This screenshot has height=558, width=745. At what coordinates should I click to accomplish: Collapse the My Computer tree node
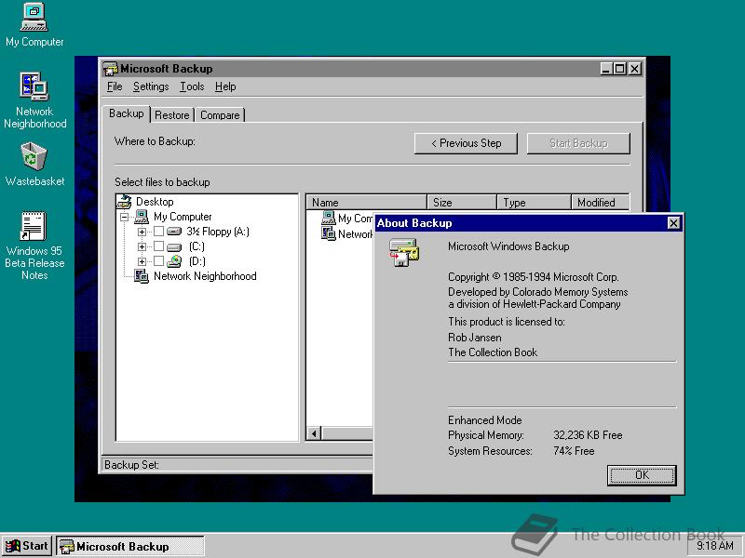[125, 218]
